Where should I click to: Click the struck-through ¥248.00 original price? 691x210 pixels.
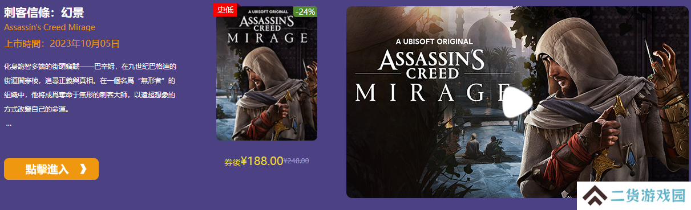click(x=296, y=161)
